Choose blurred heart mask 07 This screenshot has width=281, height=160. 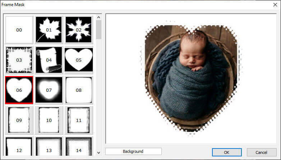coord(49,90)
